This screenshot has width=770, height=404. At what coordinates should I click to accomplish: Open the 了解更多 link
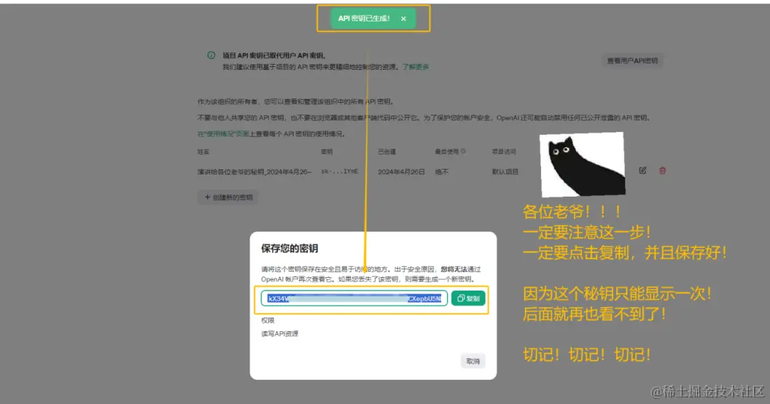pos(416,67)
